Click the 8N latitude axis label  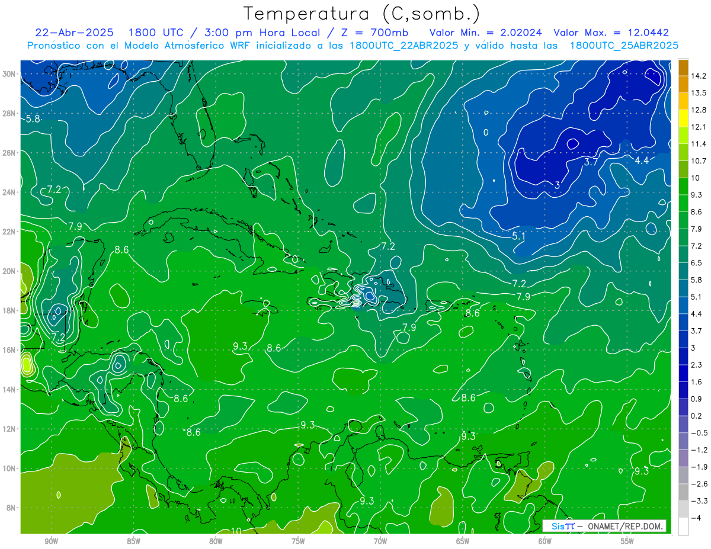point(12,508)
